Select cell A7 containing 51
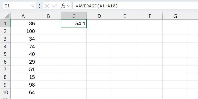 tap(23, 69)
